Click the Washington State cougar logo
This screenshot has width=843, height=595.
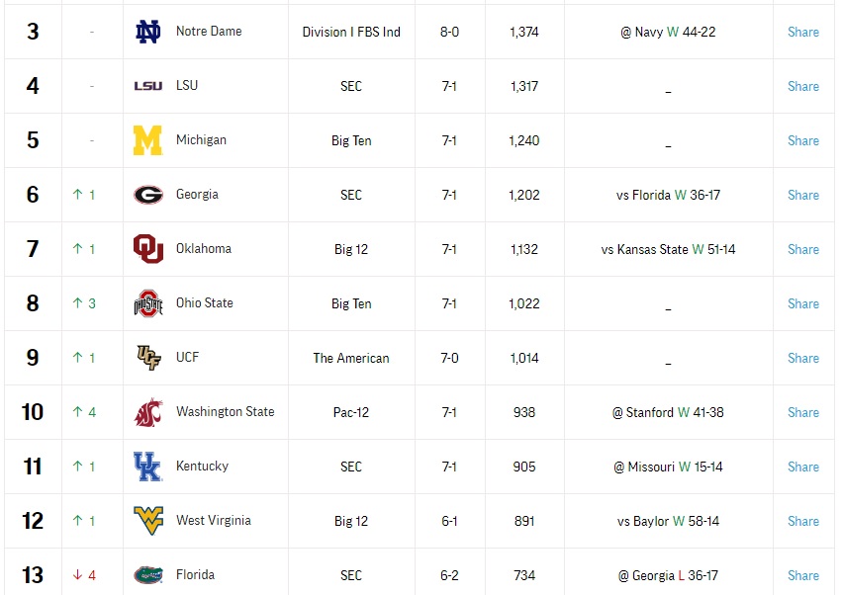[x=147, y=412]
